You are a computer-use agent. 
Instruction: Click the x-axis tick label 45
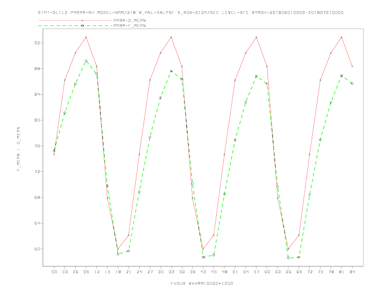click(x=214, y=272)
